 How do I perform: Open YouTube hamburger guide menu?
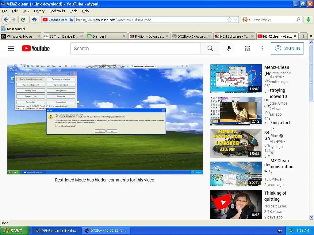[x=11, y=48]
